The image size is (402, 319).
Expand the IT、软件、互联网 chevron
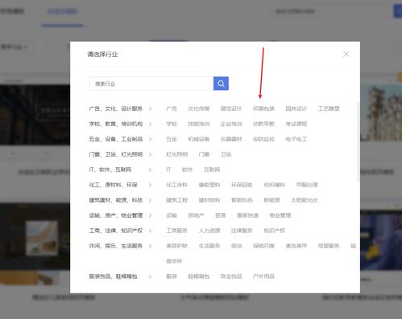pyautogui.click(x=150, y=170)
